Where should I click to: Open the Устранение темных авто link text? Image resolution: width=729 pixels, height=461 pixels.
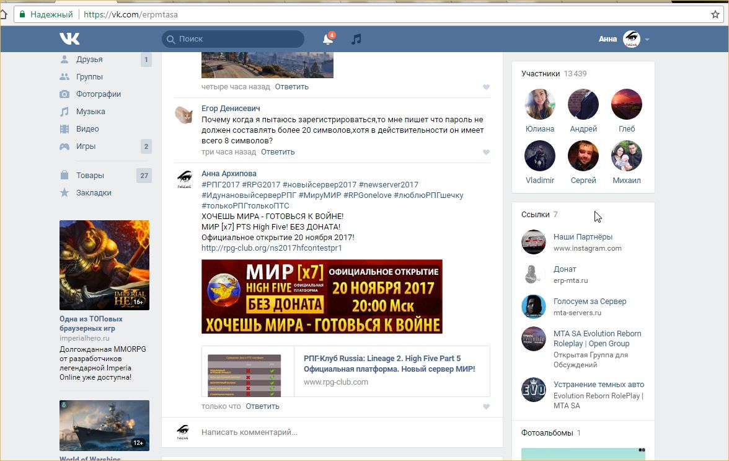(x=599, y=385)
